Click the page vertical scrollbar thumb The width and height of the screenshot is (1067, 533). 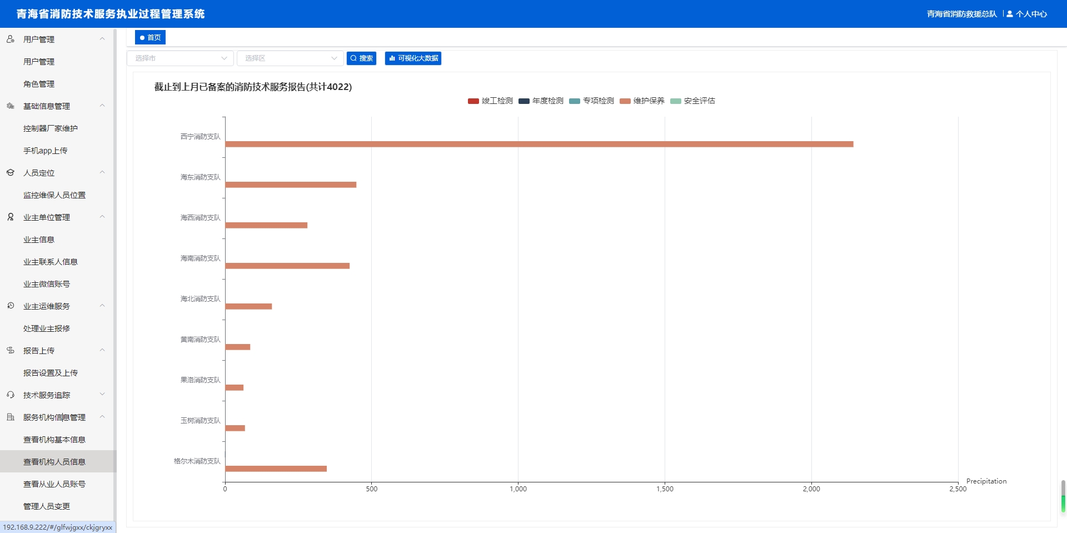pos(1063,496)
